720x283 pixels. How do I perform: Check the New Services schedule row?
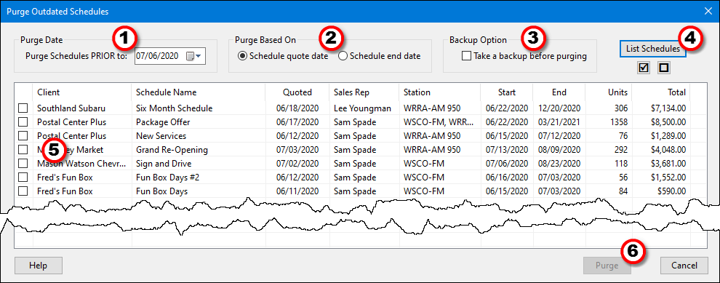pos(23,136)
